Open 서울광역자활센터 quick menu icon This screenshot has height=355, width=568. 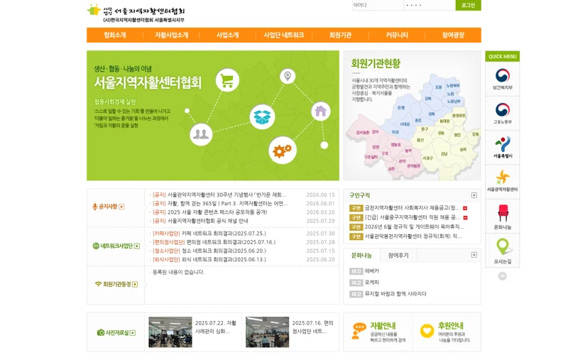click(x=503, y=181)
